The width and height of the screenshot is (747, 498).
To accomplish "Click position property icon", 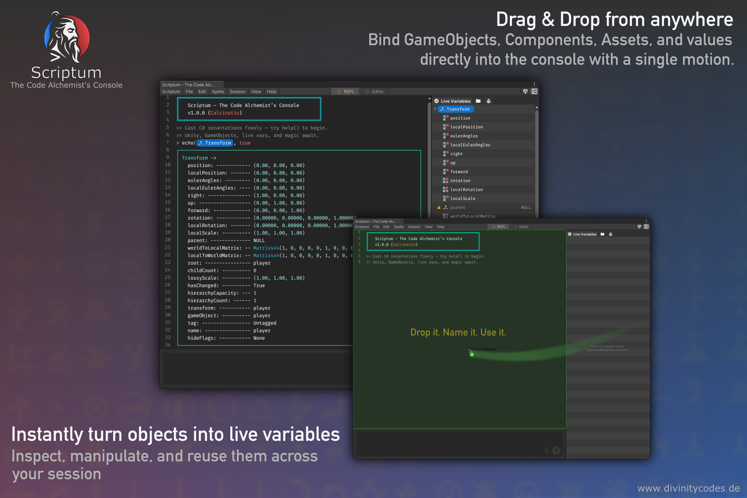I will click(446, 118).
